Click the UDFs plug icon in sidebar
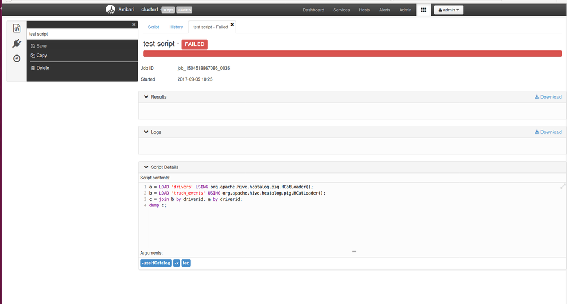This screenshot has height=304, width=567. [16, 44]
